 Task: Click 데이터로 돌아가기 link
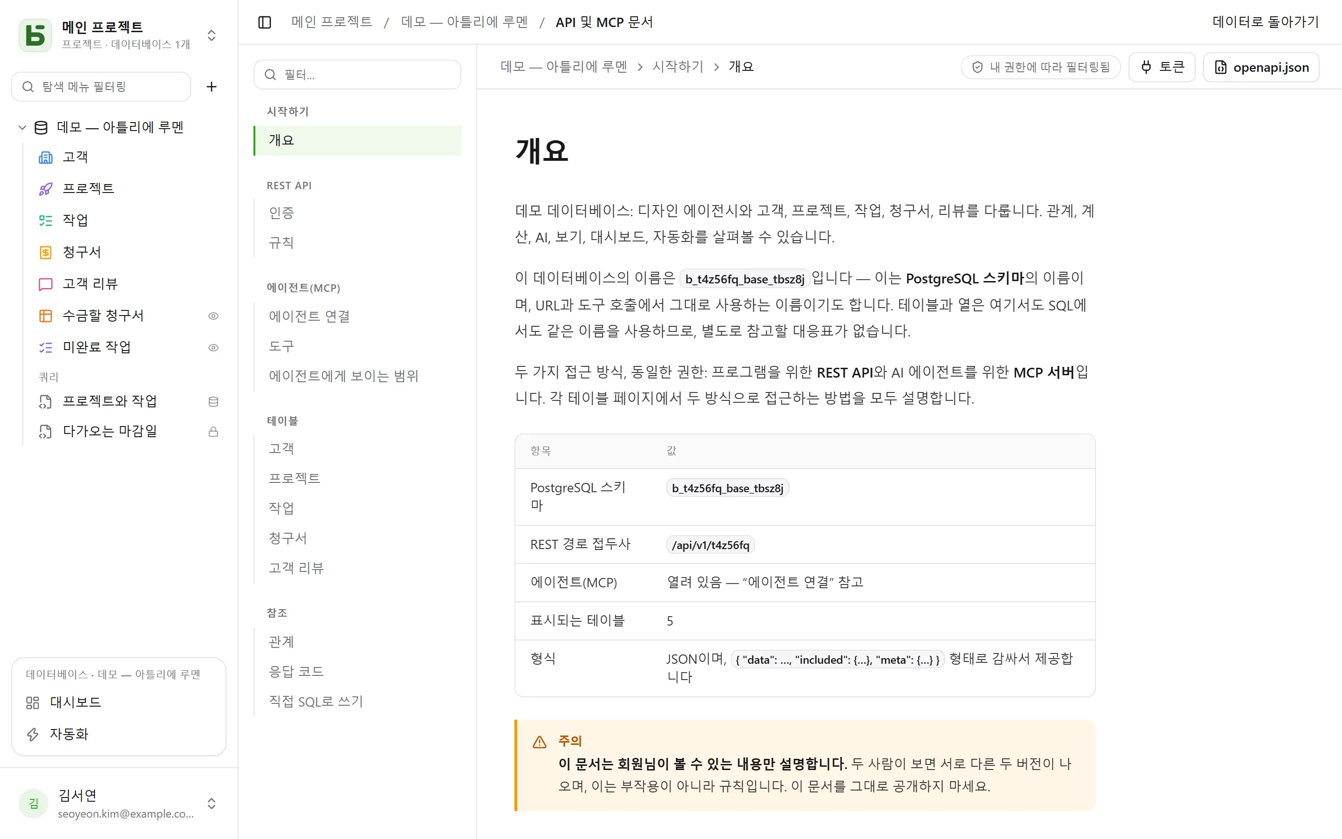point(1266,22)
